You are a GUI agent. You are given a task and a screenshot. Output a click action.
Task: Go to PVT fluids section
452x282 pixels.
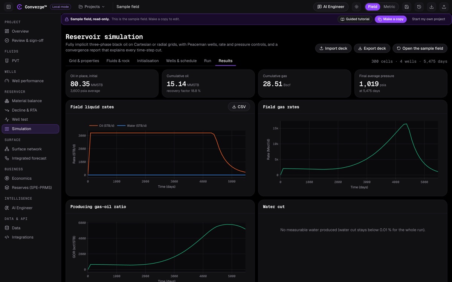31,61
